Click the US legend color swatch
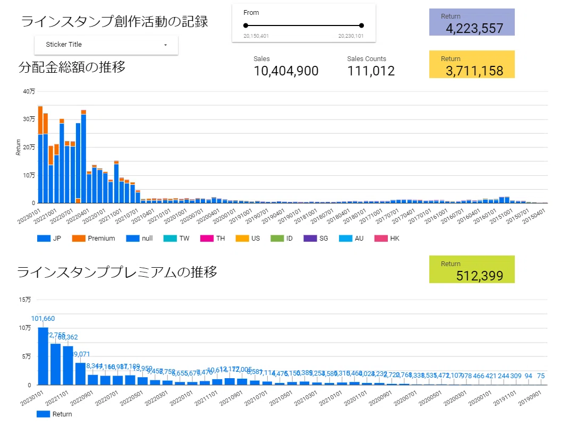Screen dimensions: 569x426 242,238
